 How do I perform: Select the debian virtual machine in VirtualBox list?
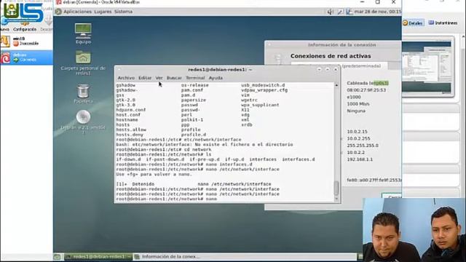tap(26, 57)
